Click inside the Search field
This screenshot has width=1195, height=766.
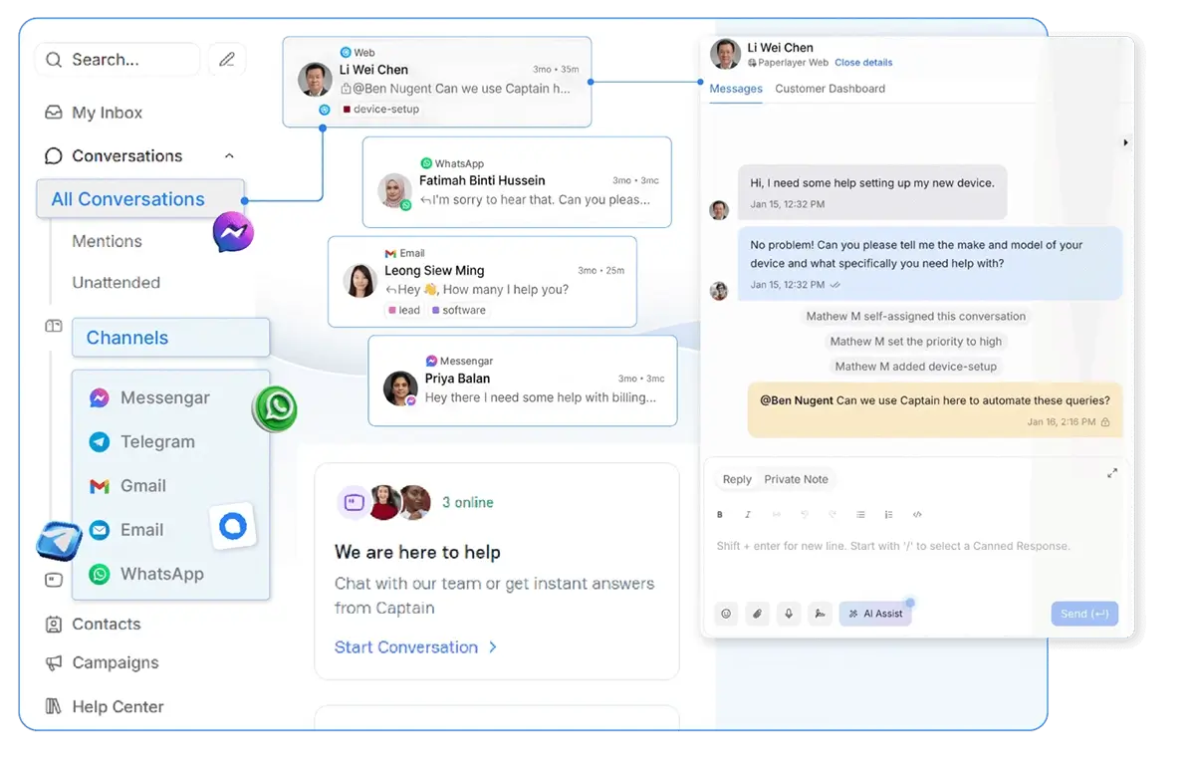click(x=118, y=60)
